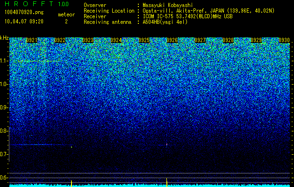Image resolution: width=294 pixels, height=187 pixels.
Task: Click the 0.6 frequency axis label
Action: pos(4,178)
